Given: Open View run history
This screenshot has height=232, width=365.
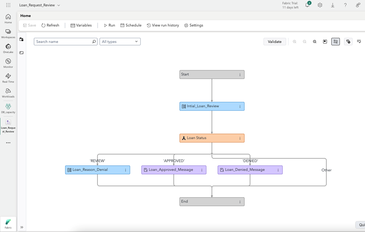Looking at the screenshot, I should point(163,25).
